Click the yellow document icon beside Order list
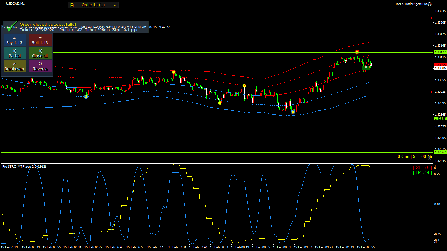Image resolution: width=447 pixels, height=251 pixels. [72, 5]
